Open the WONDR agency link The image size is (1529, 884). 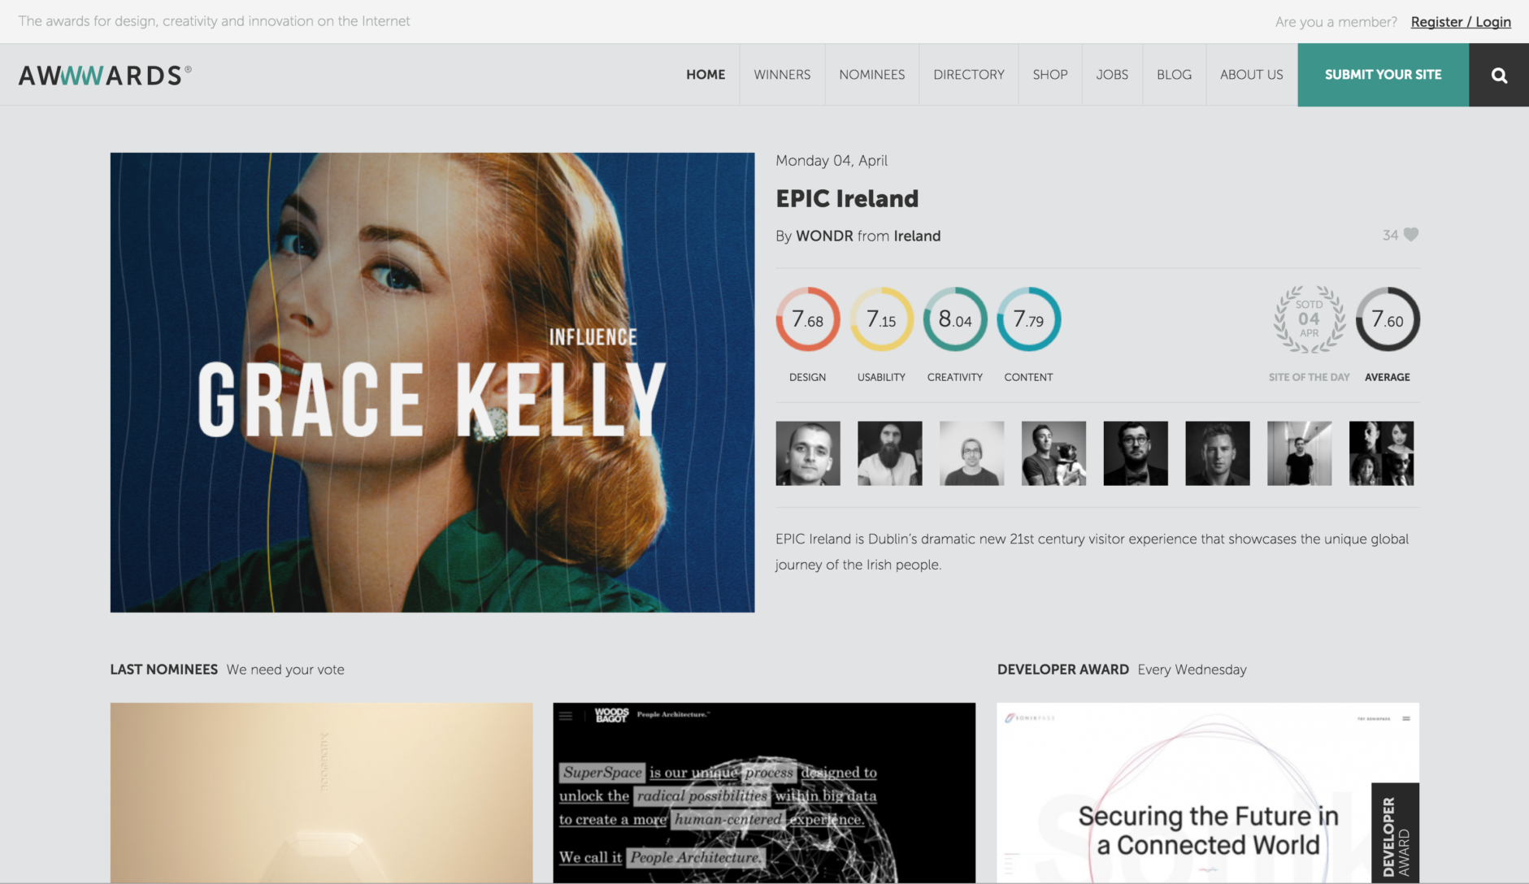point(824,236)
